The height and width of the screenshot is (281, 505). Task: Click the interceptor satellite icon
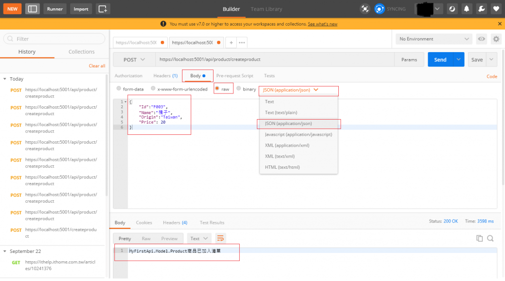364,9
